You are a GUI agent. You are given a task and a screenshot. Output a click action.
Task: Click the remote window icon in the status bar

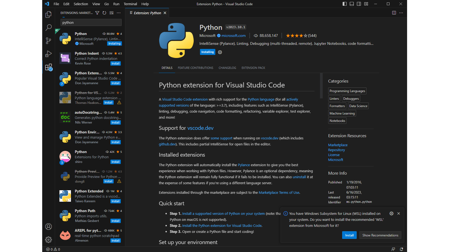point(393,249)
